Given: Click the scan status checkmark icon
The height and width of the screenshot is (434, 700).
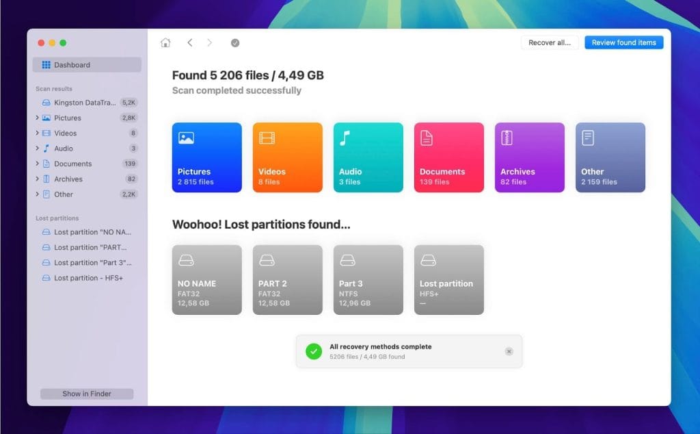Looking at the screenshot, I should point(235,42).
